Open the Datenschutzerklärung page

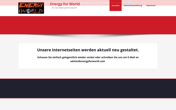point(133,6)
